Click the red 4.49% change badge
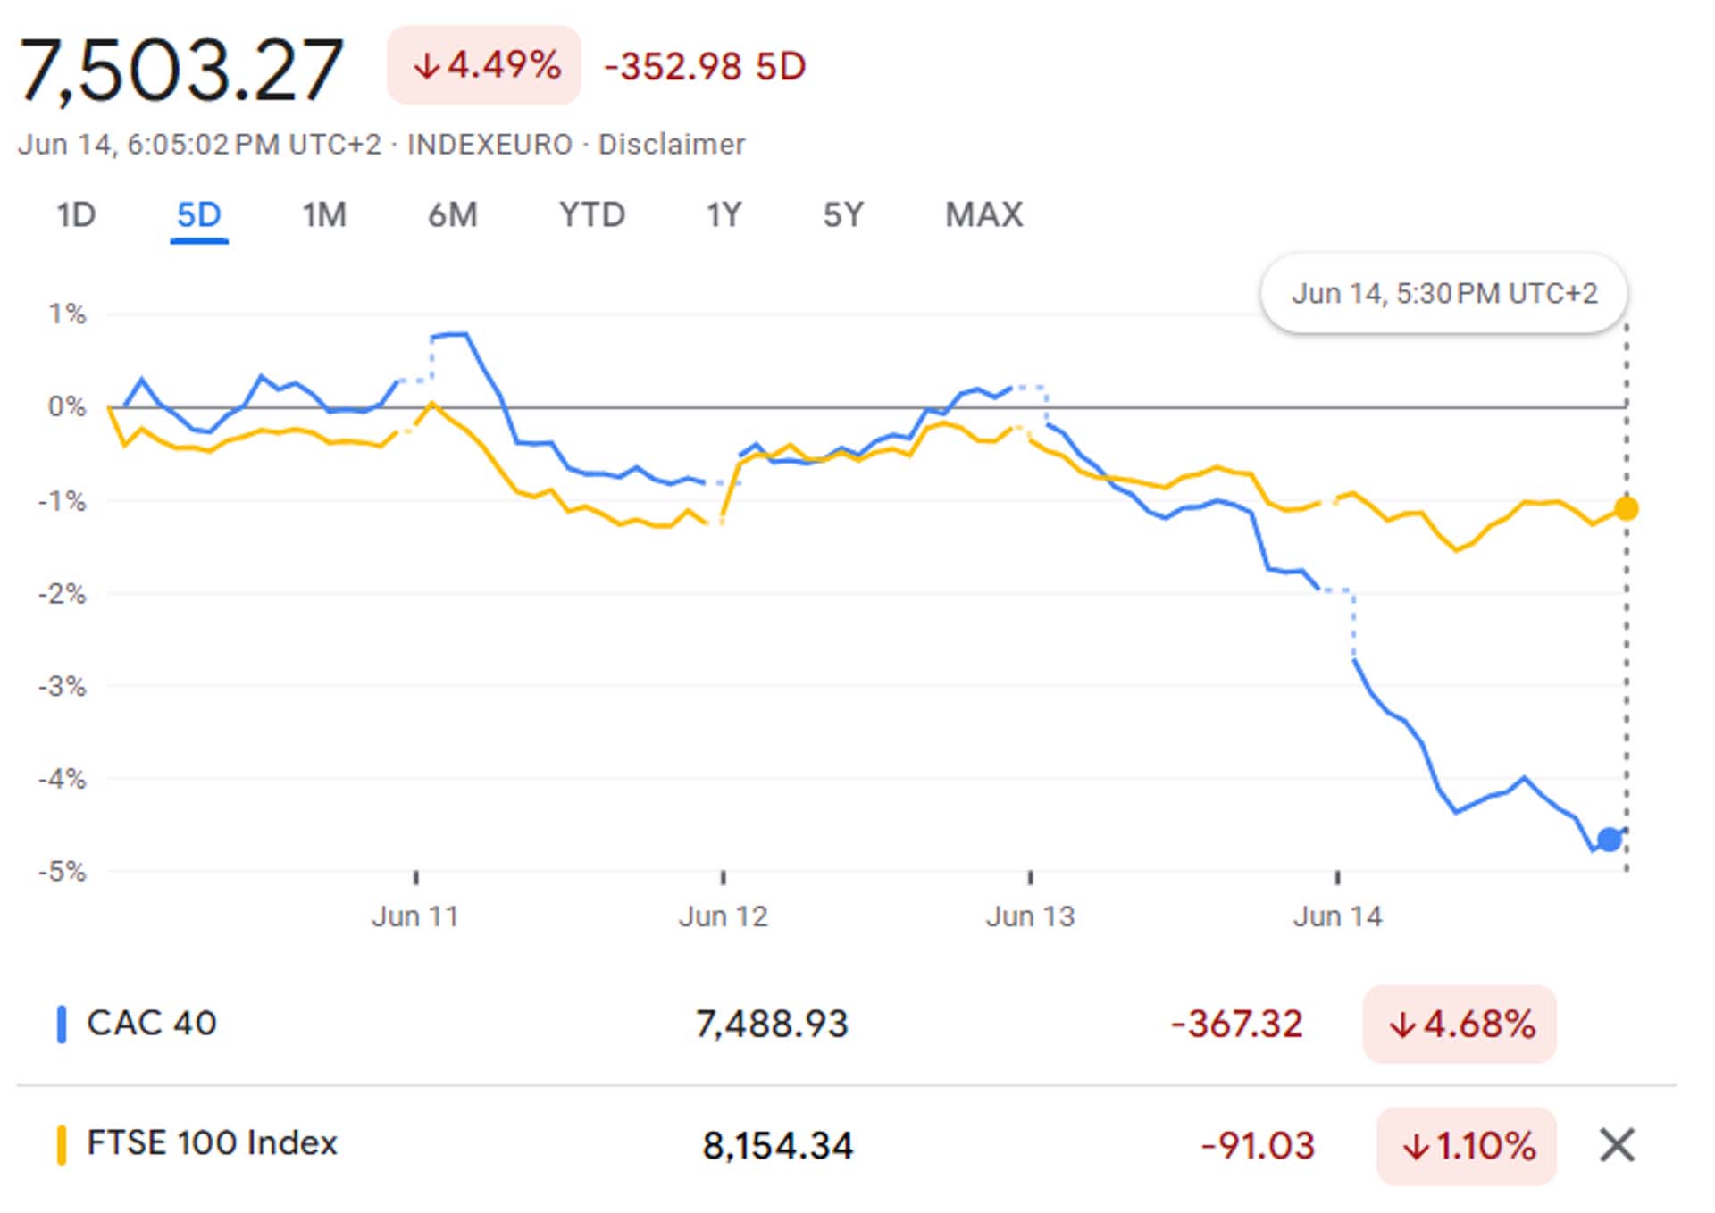This screenshot has height=1213, width=1715. (484, 65)
